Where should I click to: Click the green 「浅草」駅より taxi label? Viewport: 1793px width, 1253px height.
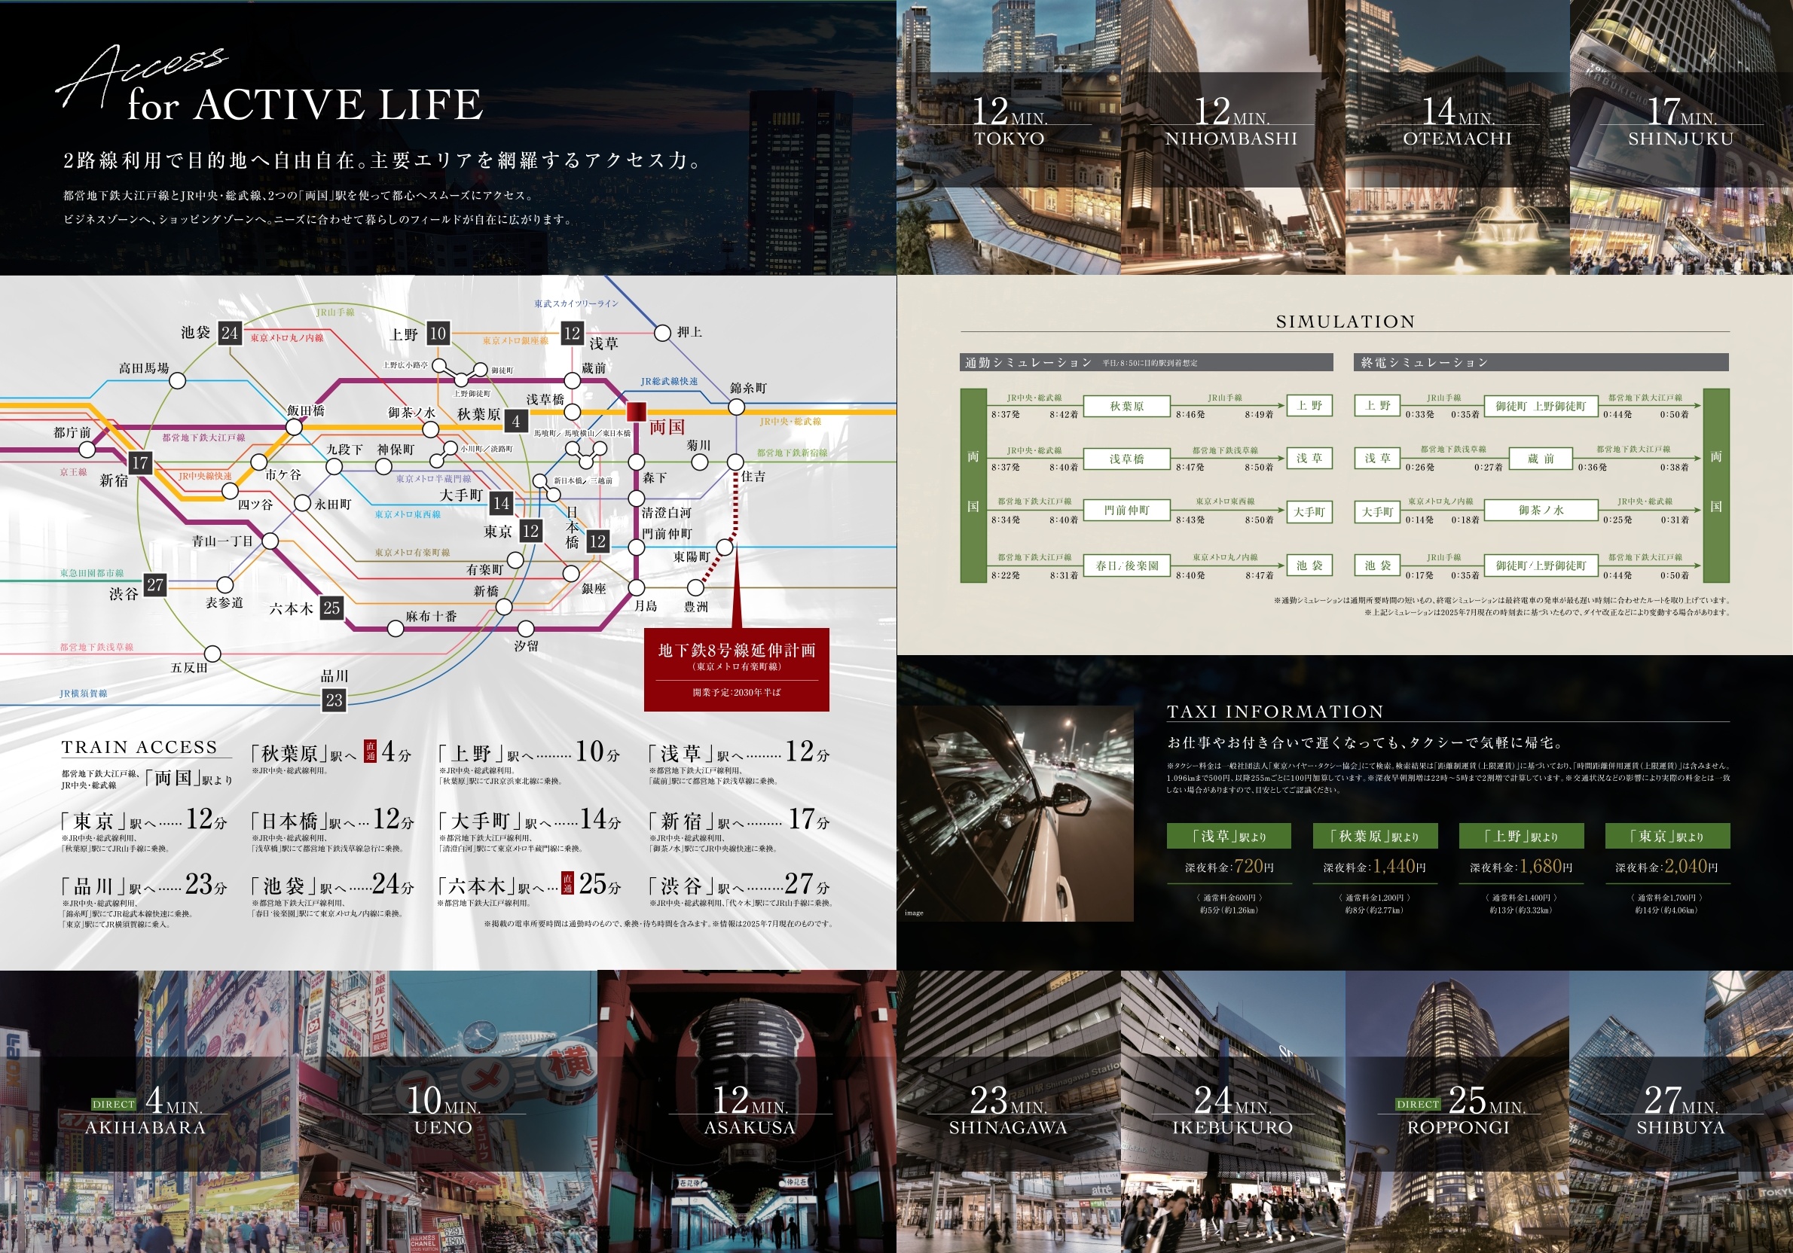(1229, 836)
